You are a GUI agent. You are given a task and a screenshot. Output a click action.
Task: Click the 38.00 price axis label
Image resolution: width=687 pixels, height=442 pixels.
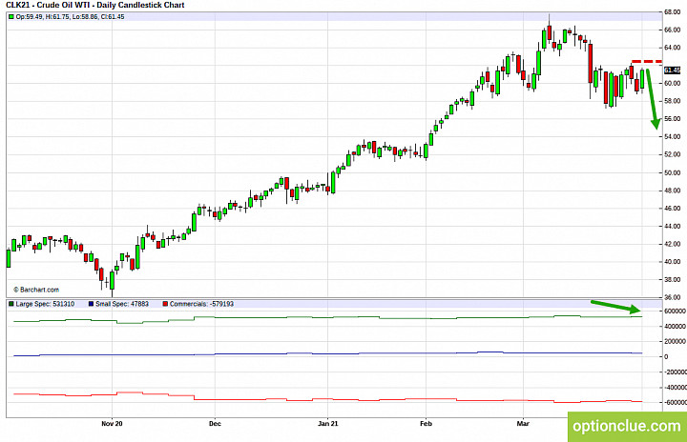coord(672,279)
